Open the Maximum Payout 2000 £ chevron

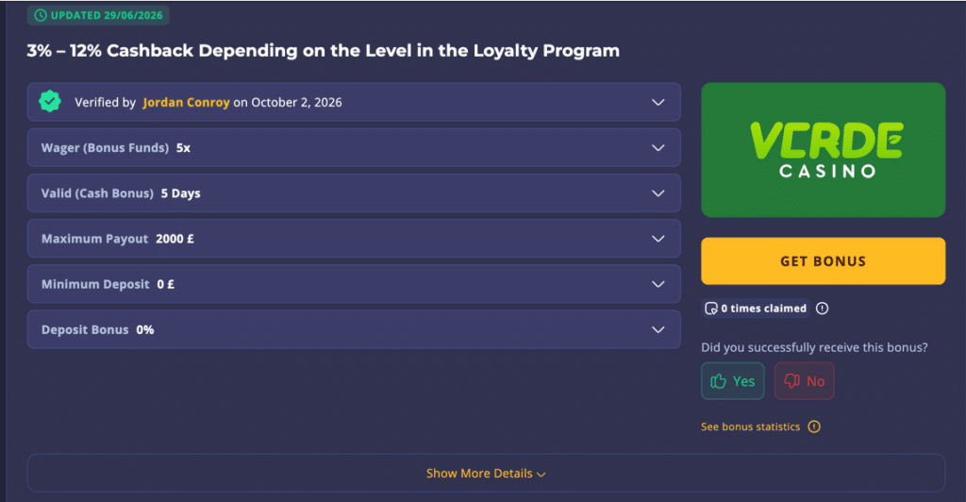point(658,239)
